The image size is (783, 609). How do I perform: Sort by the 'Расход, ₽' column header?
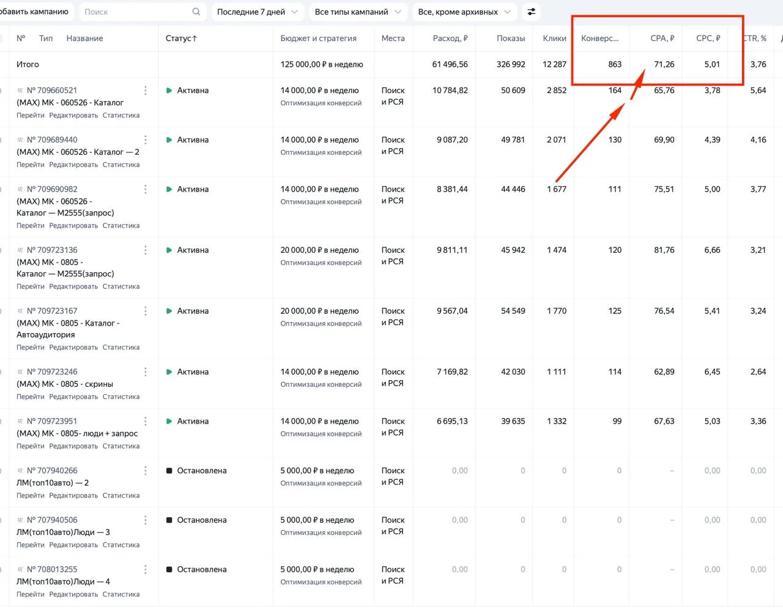click(450, 39)
